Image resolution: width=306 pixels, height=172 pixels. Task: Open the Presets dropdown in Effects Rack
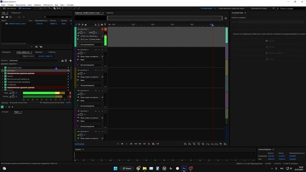tap(34, 61)
